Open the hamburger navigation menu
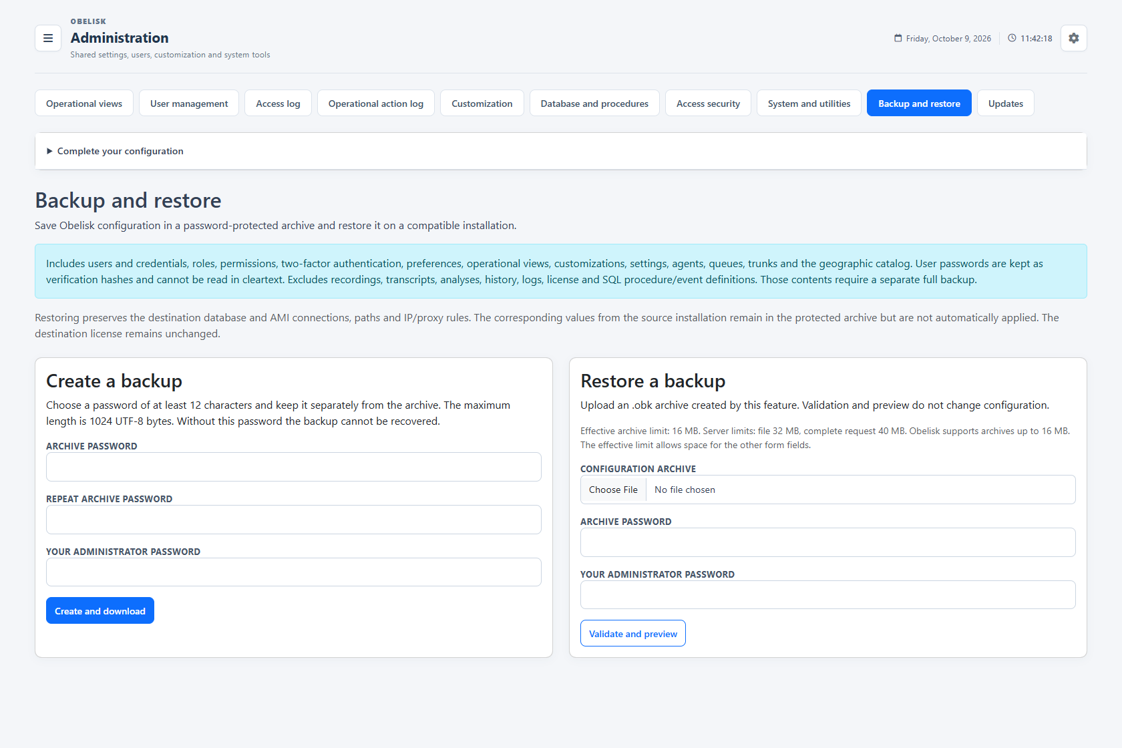Image resolution: width=1122 pixels, height=748 pixels. click(x=48, y=38)
